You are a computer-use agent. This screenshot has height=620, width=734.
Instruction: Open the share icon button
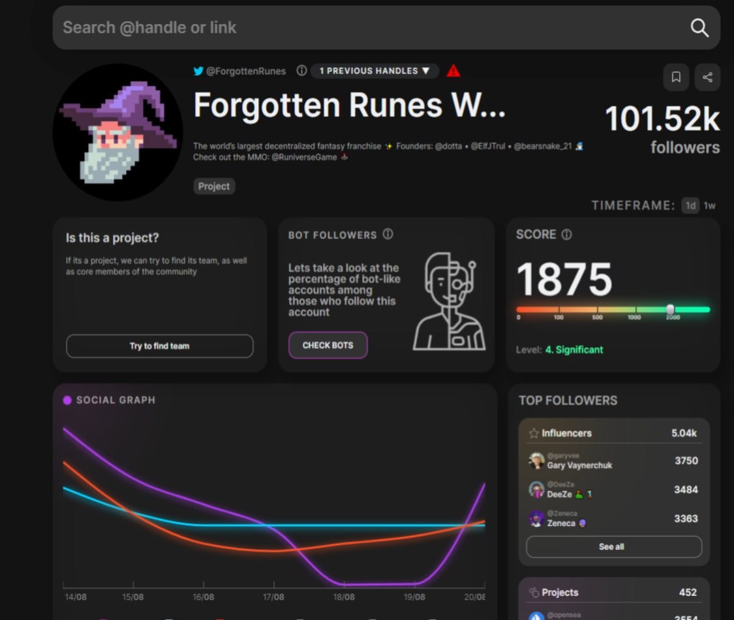pyautogui.click(x=707, y=77)
